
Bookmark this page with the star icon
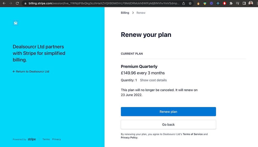click(190, 3)
